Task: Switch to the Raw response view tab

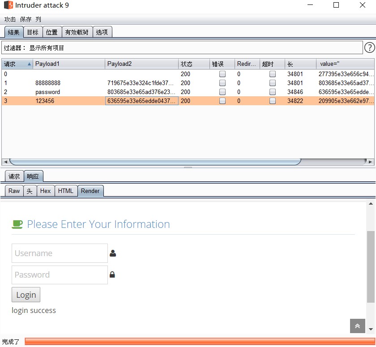Action: 14,191
